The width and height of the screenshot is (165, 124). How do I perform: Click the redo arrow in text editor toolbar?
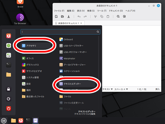click(85, 16)
